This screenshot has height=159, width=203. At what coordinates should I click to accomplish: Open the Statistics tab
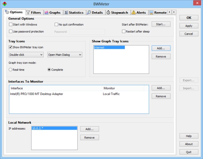[x=75, y=13]
